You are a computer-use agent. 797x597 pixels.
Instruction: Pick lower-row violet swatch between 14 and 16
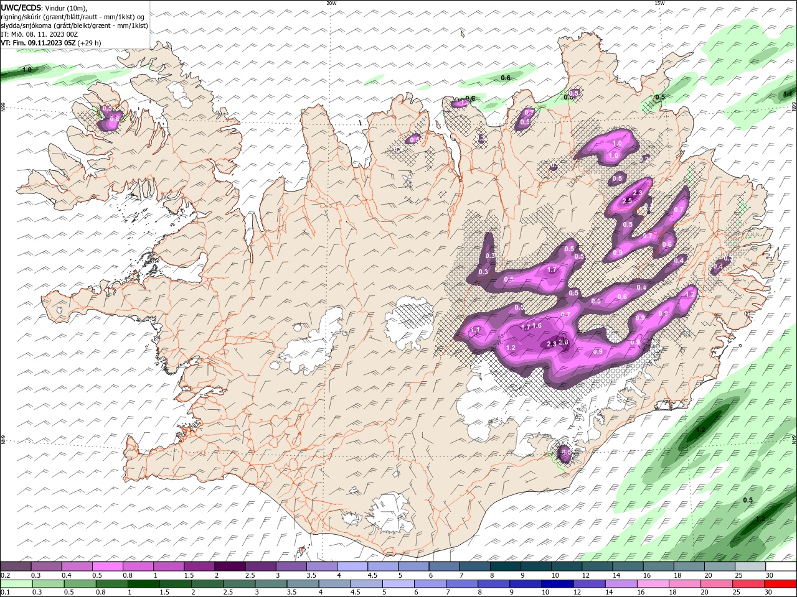[620, 584]
